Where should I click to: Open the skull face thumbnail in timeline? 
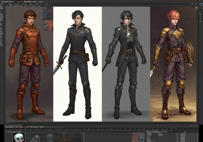(x=19, y=137)
